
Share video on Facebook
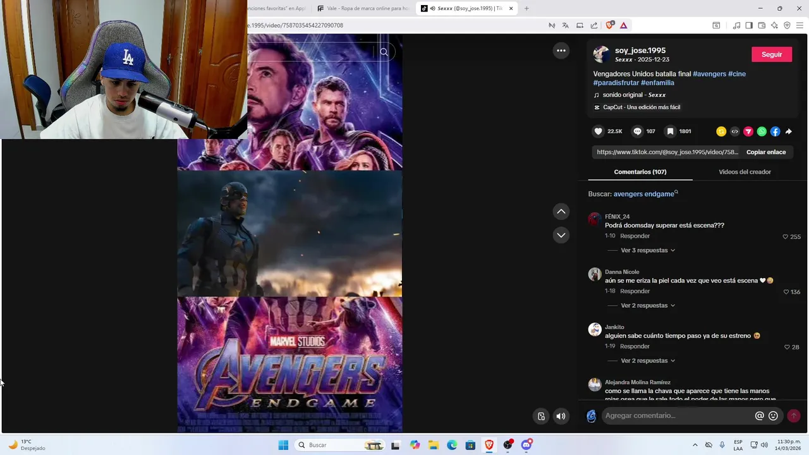click(x=775, y=131)
